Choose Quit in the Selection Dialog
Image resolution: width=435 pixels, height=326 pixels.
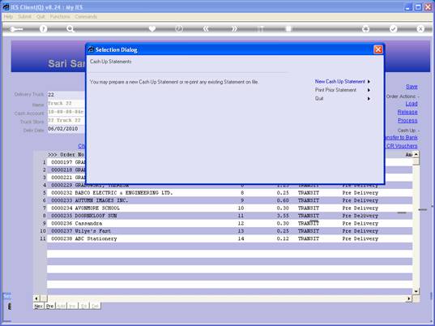click(x=319, y=99)
